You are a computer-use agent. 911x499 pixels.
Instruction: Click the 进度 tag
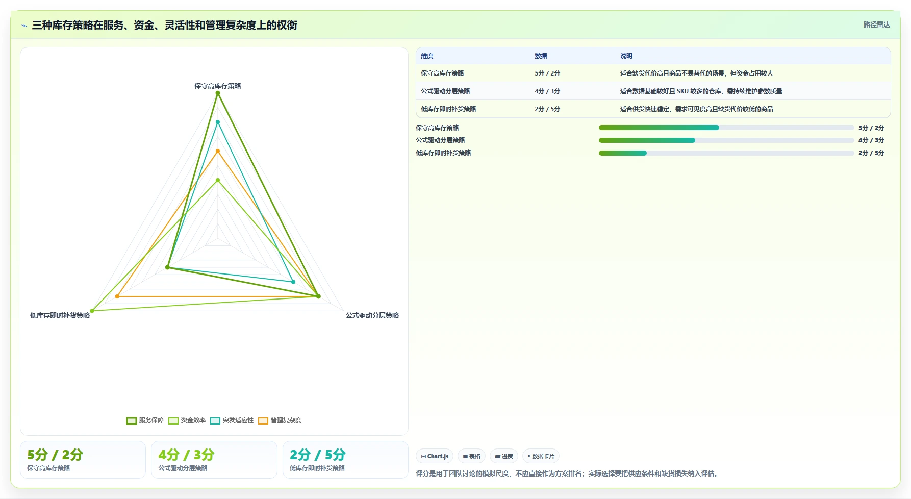504,456
